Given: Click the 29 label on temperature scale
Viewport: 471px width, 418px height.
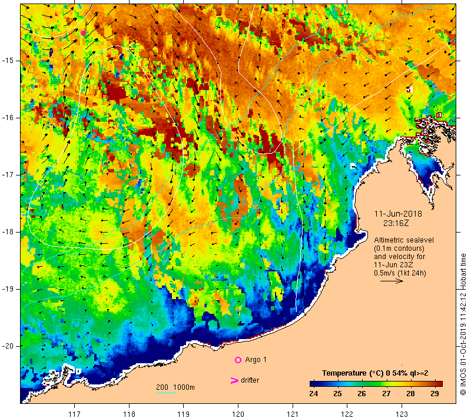Looking at the screenshot, I should point(434,393).
